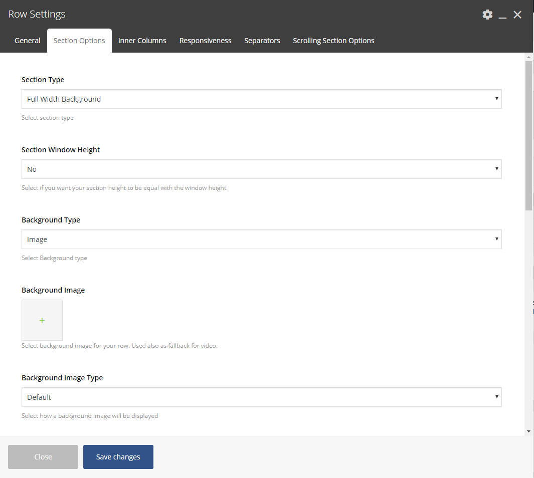Image resolution: width=534 pixels, height=478 pixels.
Task: Click hint about fallback for video
Action: (119, 346)
